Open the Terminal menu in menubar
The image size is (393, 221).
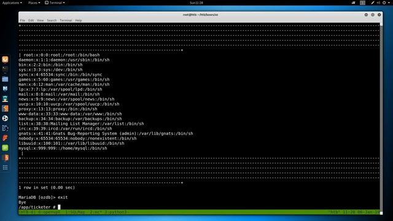66,20
